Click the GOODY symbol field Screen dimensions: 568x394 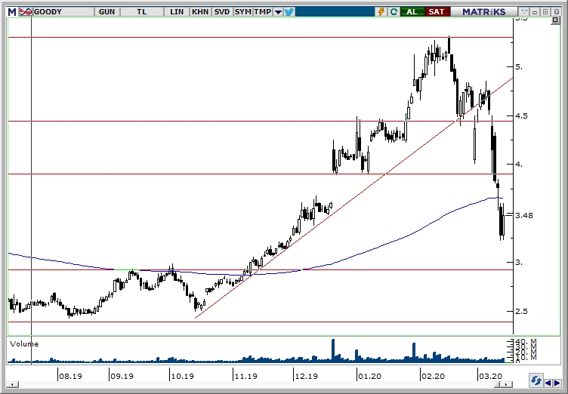tap(63, 11)
